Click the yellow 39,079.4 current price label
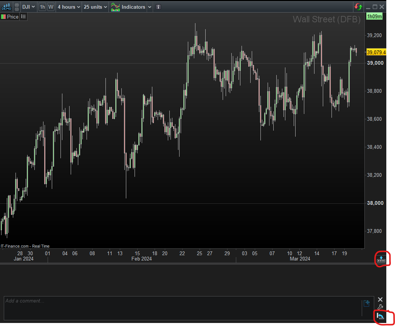Viewport: 395px width, 326px height. (x=376, y=52)
